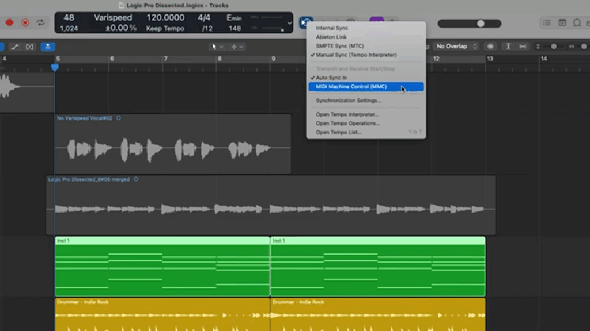Open the List Editors panel
This screenshot has height=331, width=590.
point(547,23)
